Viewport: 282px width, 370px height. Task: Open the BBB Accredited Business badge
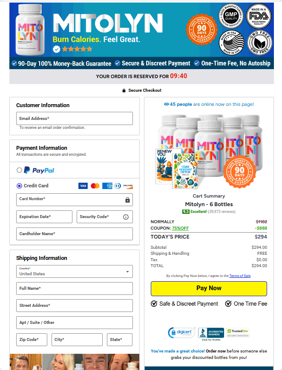[211, 334]
